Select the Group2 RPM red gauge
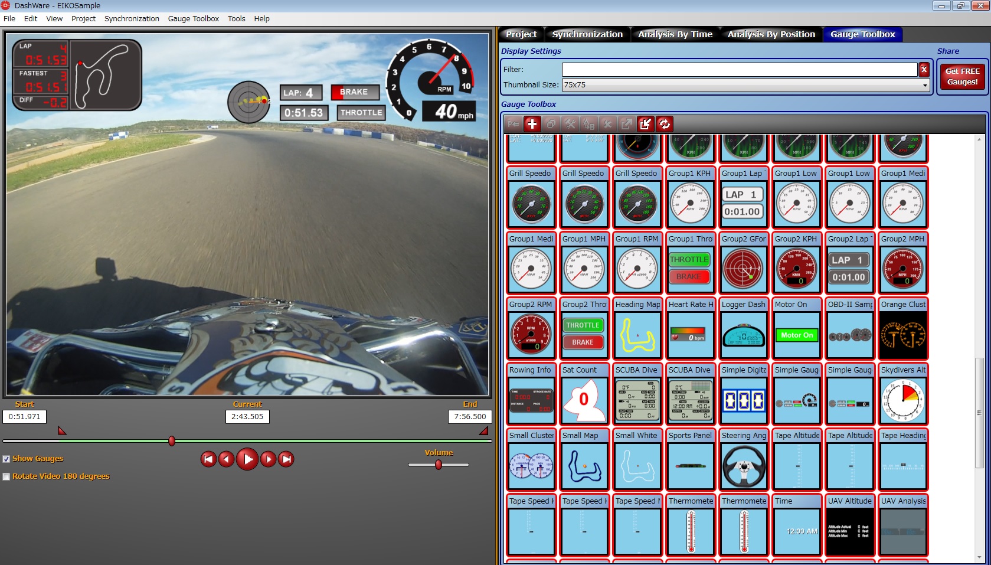Screen dimensions: 991x565 [531, 328]
